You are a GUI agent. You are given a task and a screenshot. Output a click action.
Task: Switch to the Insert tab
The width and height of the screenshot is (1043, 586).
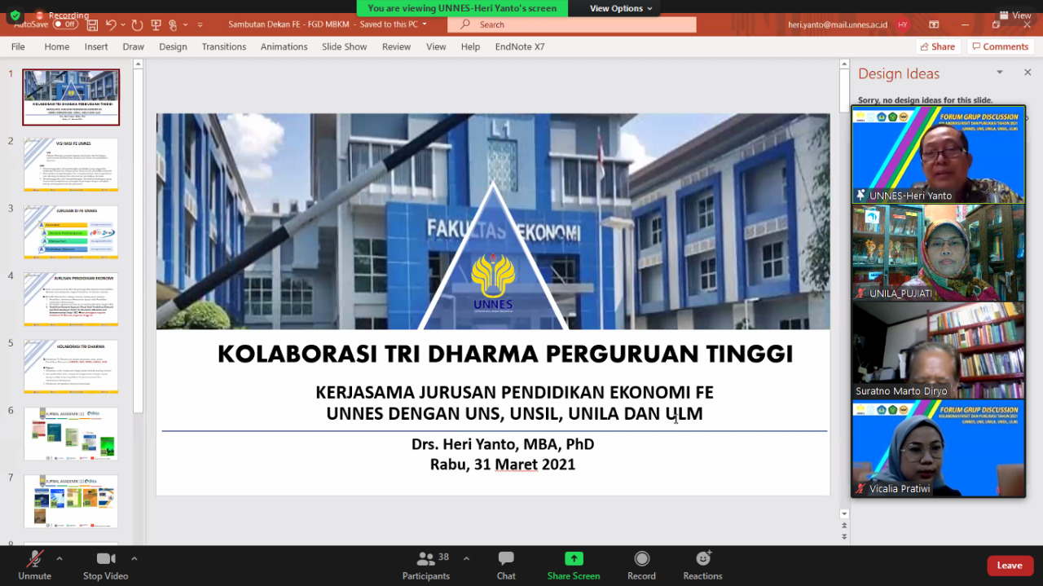tap(96, 46)
